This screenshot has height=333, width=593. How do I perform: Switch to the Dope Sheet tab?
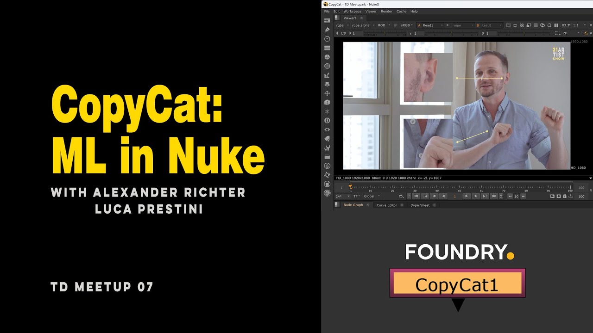pyautogui.click(x=420, y=205)
